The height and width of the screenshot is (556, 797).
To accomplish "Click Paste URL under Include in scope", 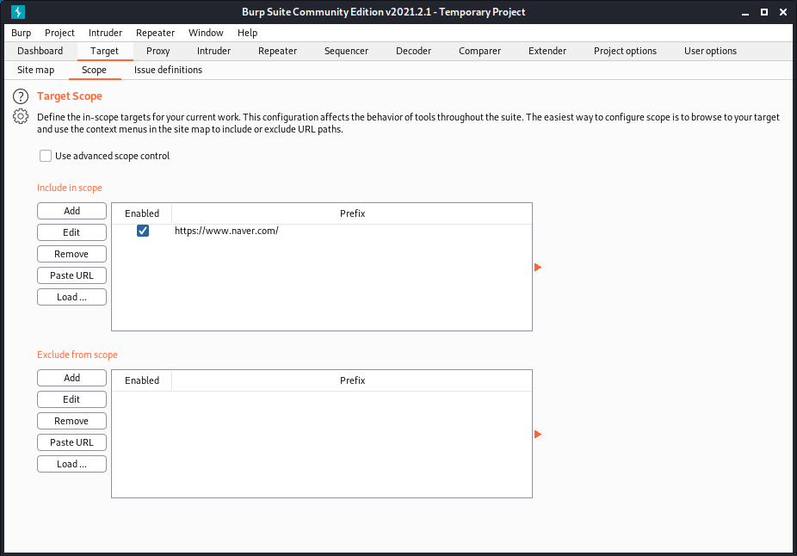I will click(x=71, y=275).
